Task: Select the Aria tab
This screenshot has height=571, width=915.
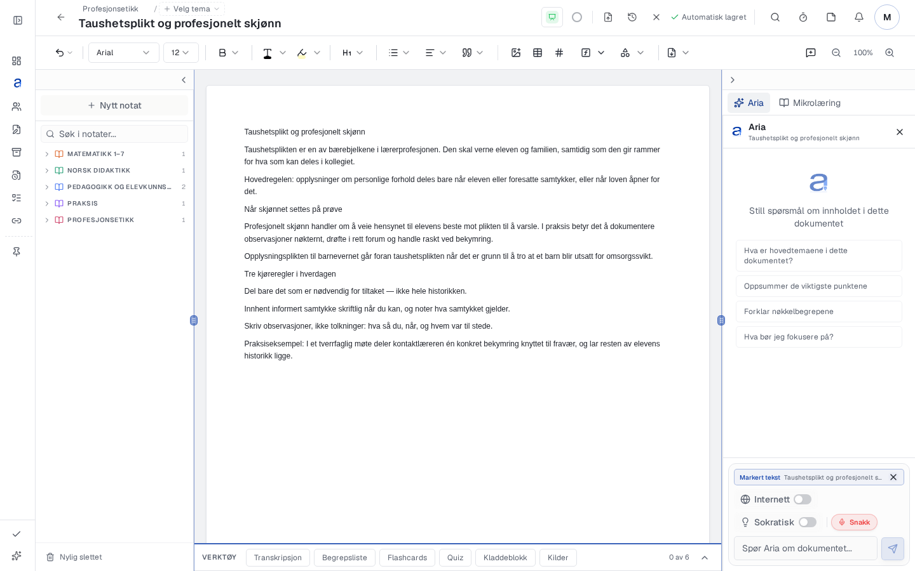Action: coord(749,103)
